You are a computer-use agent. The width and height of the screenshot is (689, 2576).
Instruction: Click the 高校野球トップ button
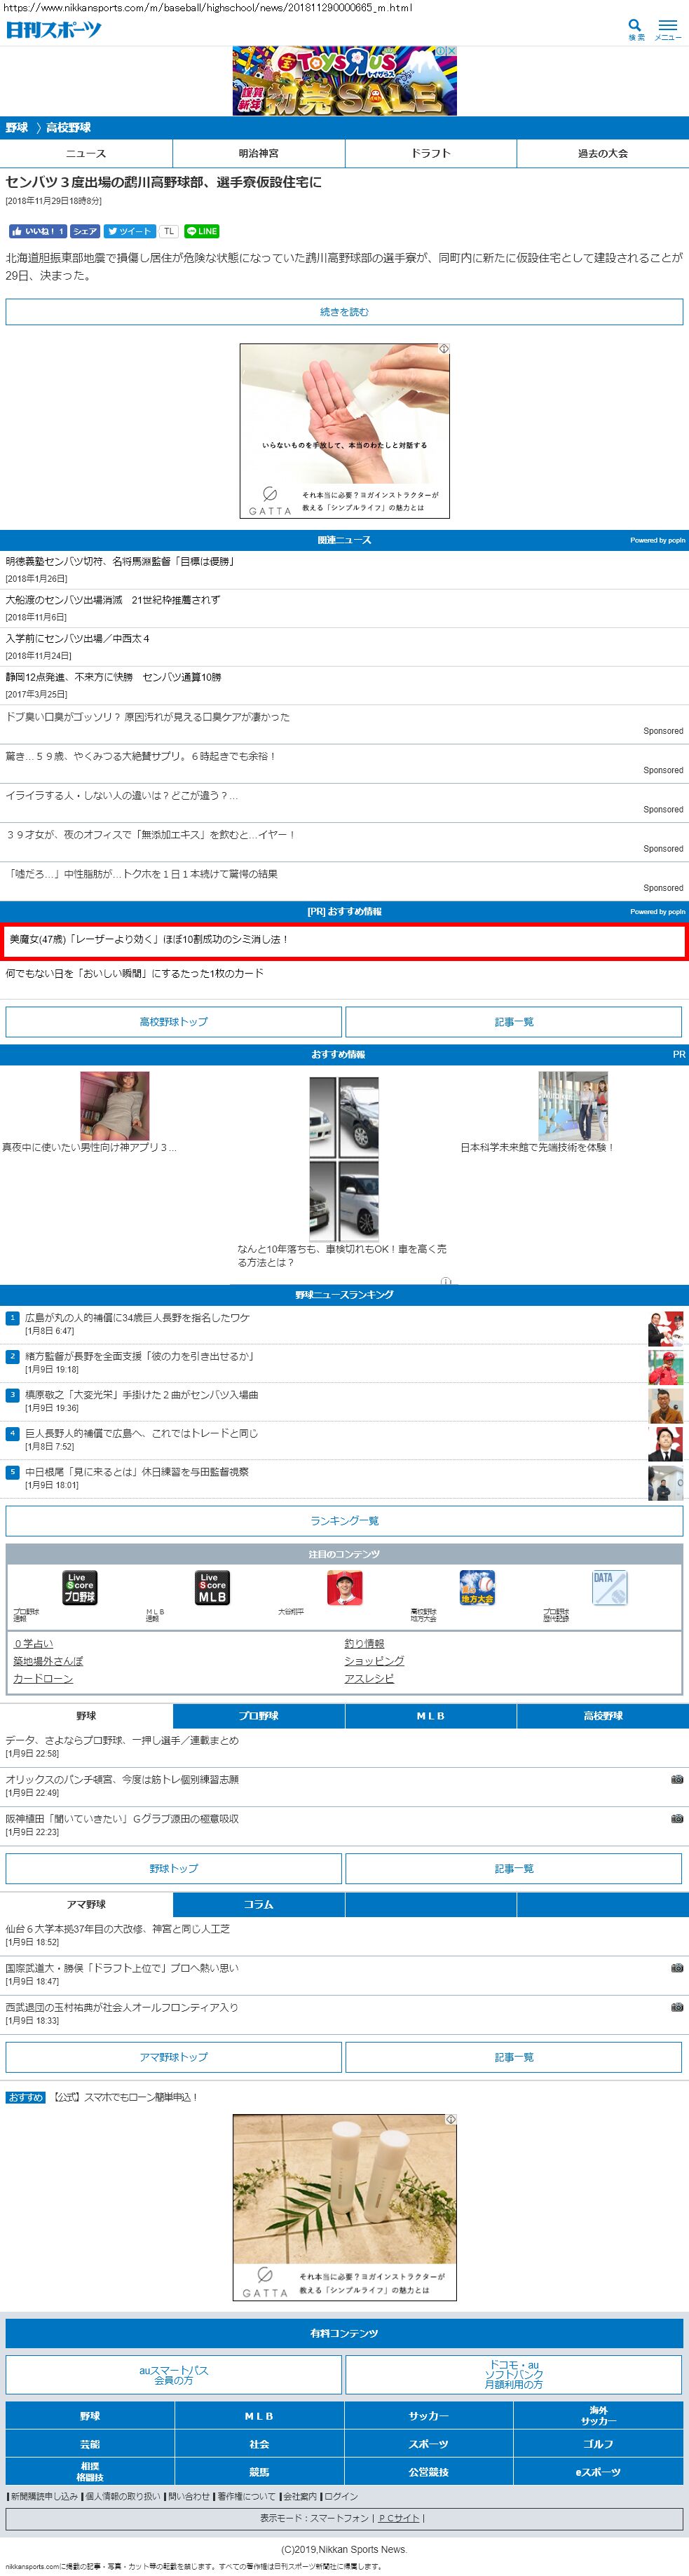[x=174, y=1021]
